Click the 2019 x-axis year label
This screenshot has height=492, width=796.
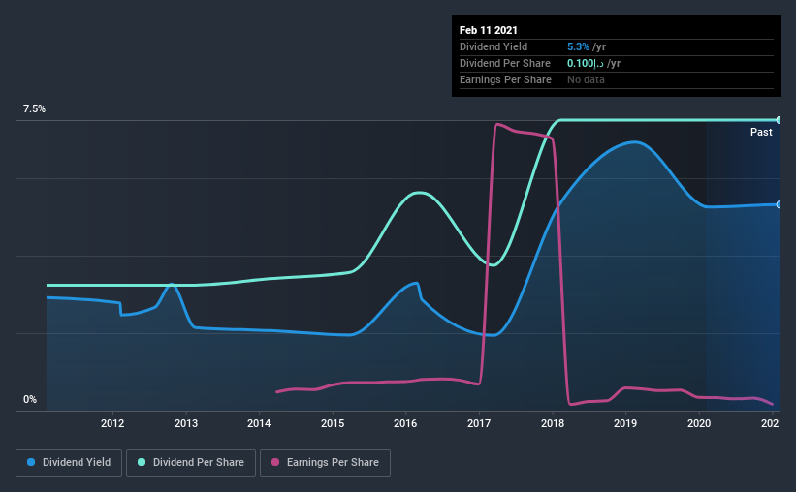click(625, 423)
